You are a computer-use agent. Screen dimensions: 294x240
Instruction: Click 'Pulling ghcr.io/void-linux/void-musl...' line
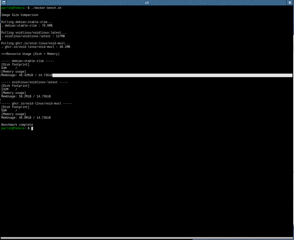(36, 43)
